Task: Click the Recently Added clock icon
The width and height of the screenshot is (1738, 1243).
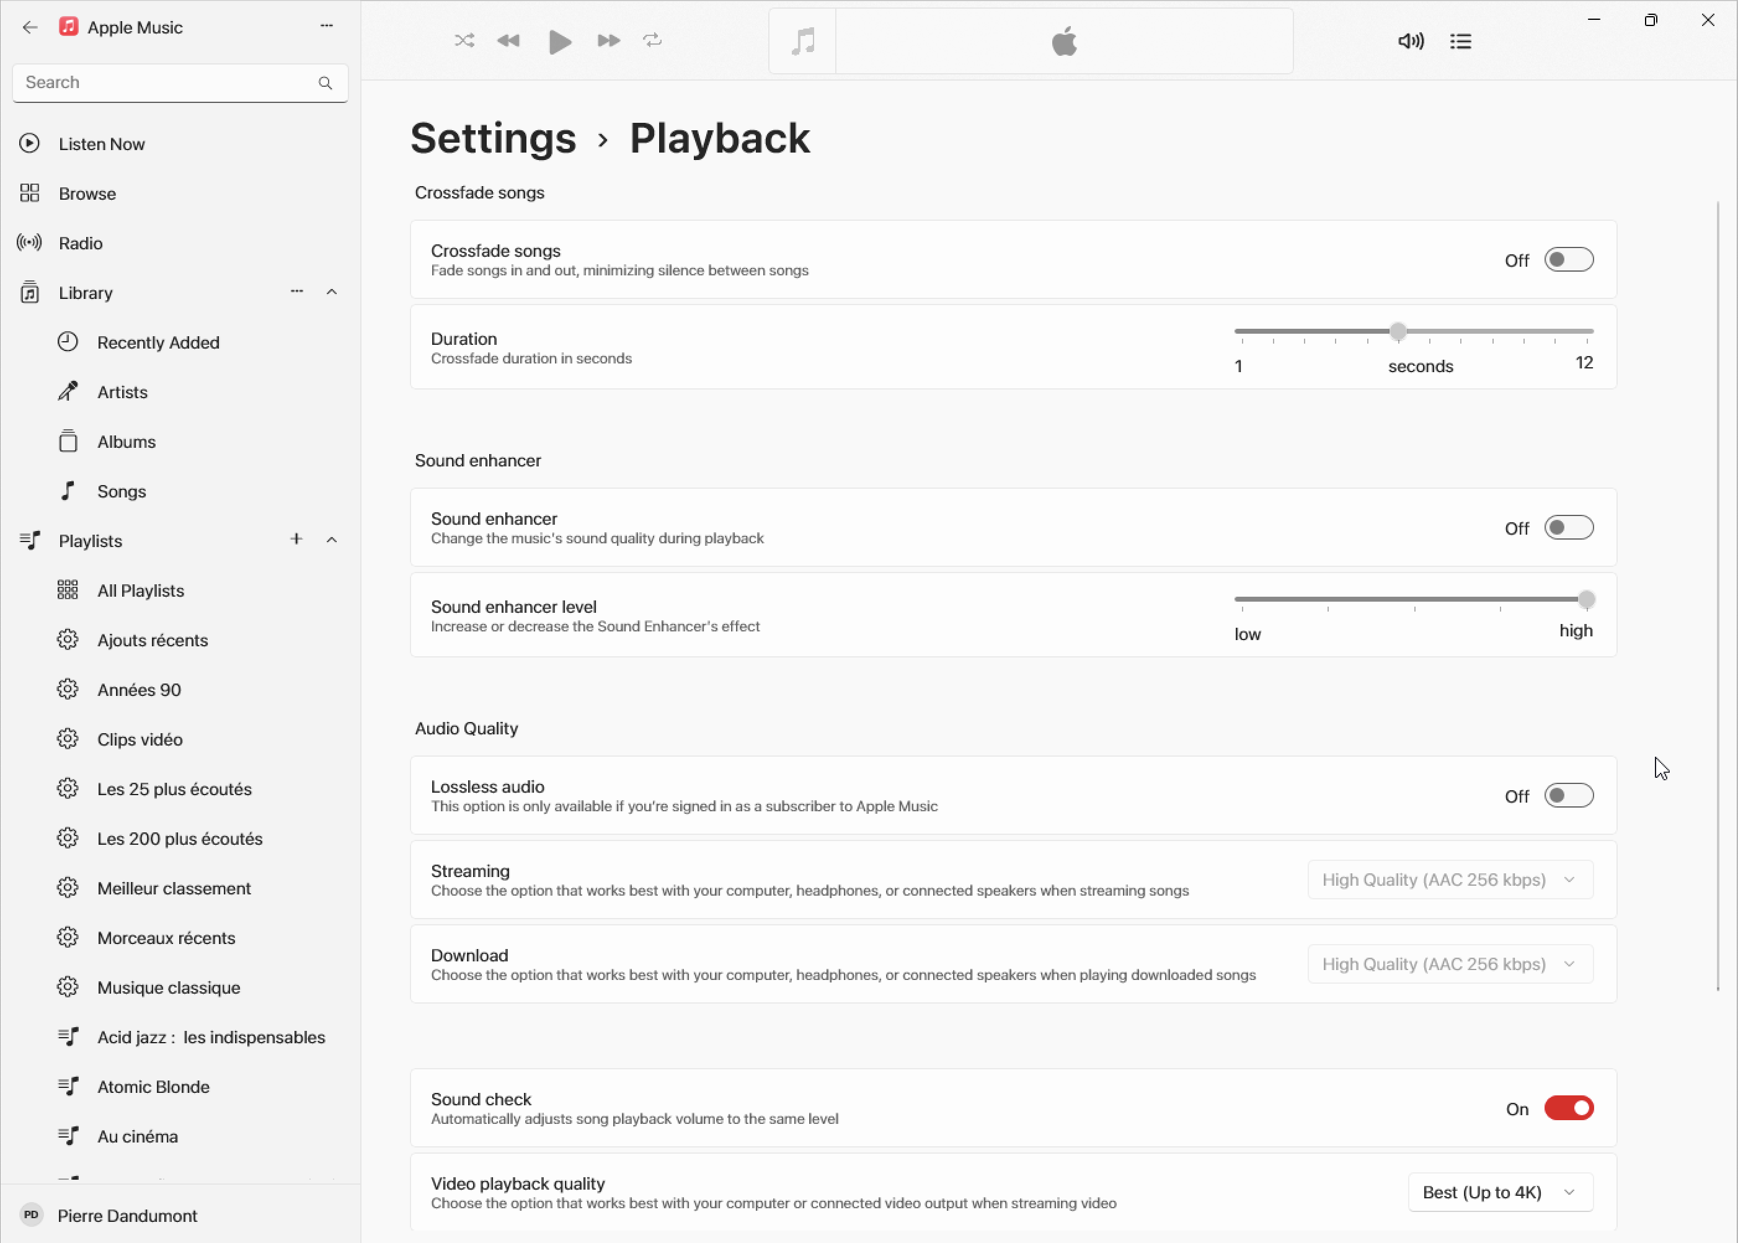Action: [x=68, y=342]
